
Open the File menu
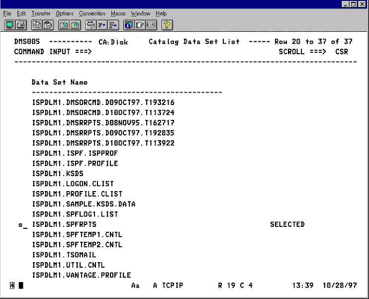tap(7, 13)
